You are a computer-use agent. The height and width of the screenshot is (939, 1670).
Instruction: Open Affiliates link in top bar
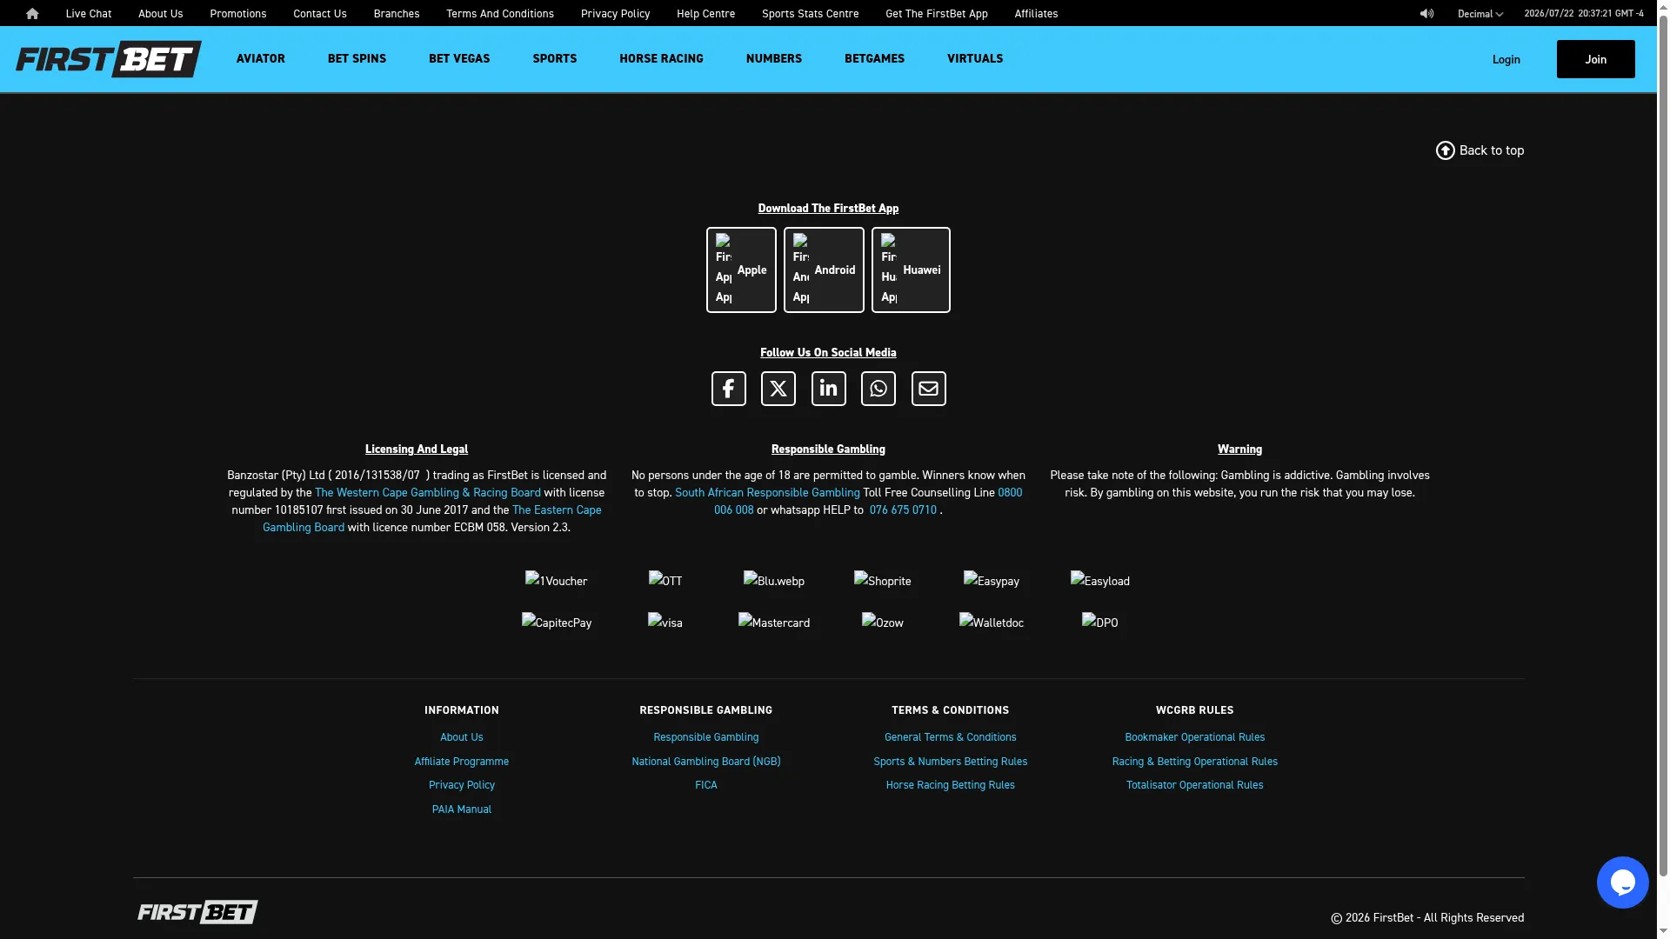coord(1037,14)
